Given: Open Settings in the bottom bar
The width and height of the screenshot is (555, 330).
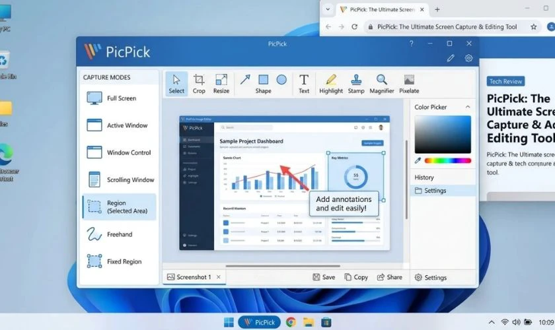Looking at the screenshot, I should [430, 278].
